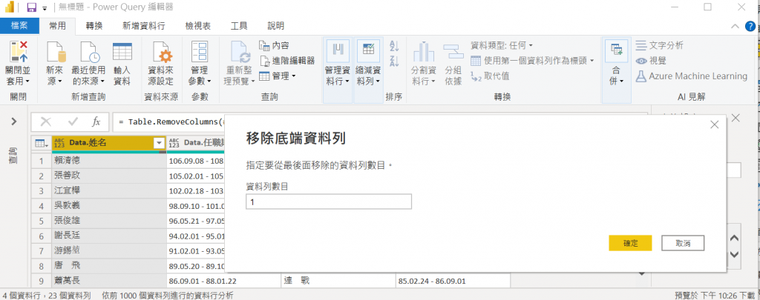
Task: Click 文字分析 text analytics
Action: [660, 45]
